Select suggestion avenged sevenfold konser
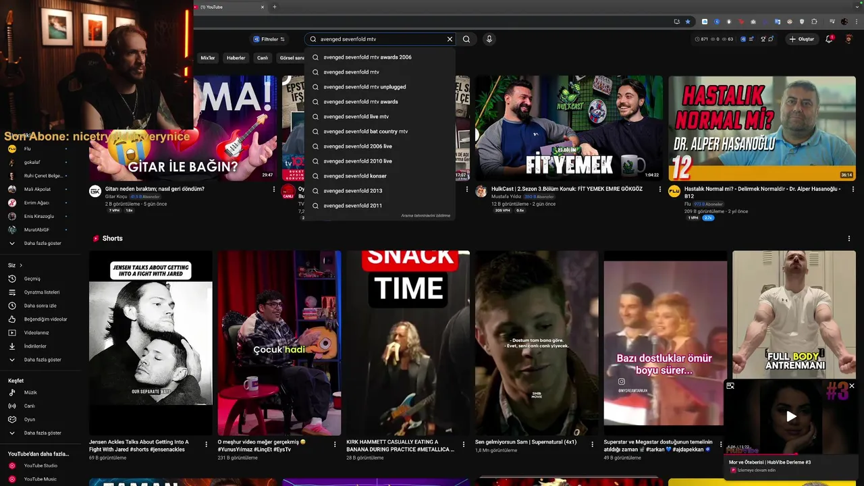 (x=379, y=176)
